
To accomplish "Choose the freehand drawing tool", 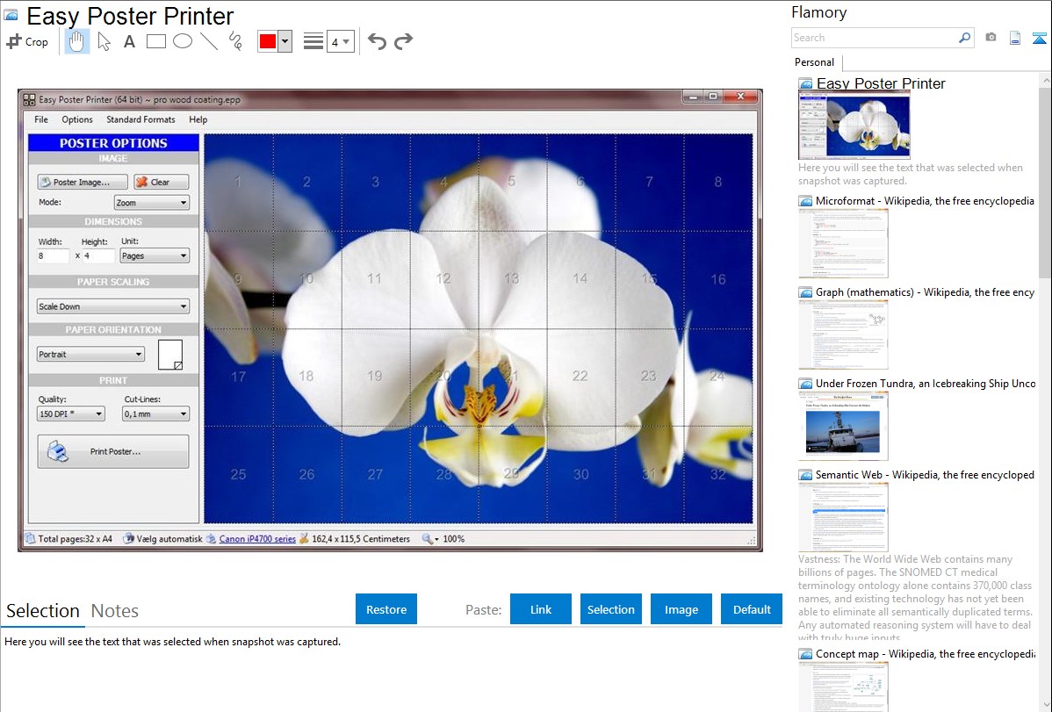I will click(235, 41).
